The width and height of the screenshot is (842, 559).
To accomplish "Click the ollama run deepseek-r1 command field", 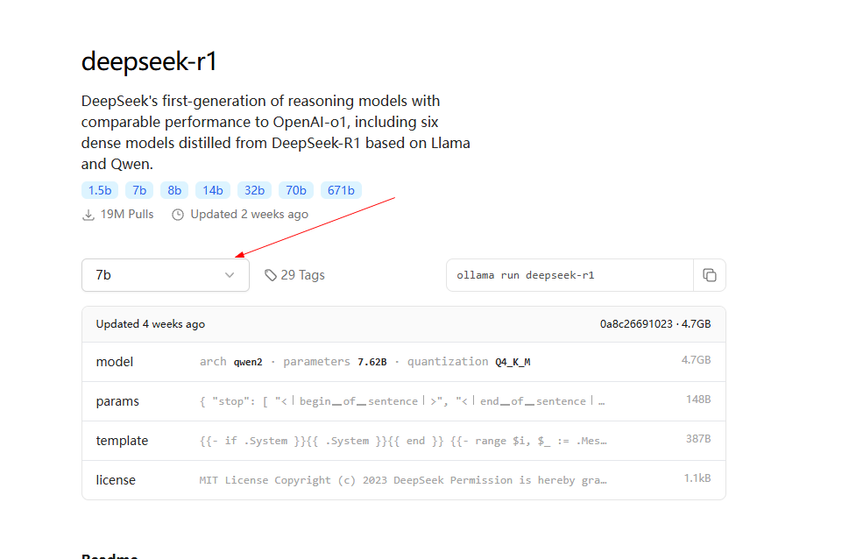I will (570, 275).
